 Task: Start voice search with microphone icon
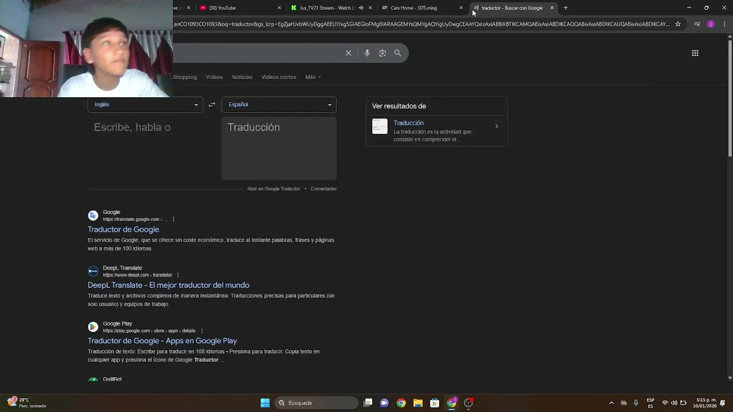pyautogui.click(x=367, y=53)
